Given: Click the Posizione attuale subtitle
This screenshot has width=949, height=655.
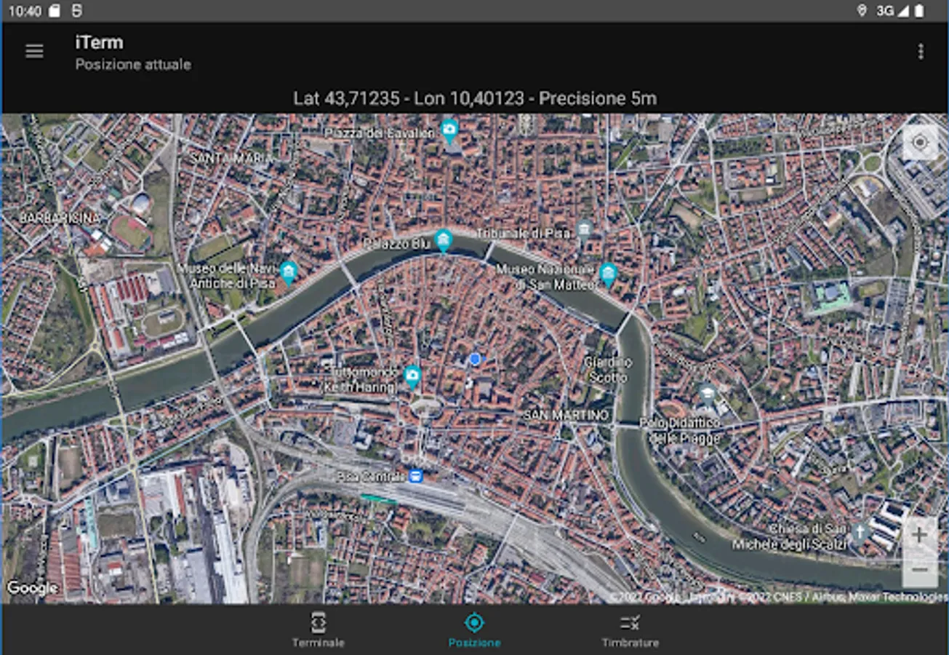Looking at the screenshot, I should pyautogui.click(x=133, y=65).
